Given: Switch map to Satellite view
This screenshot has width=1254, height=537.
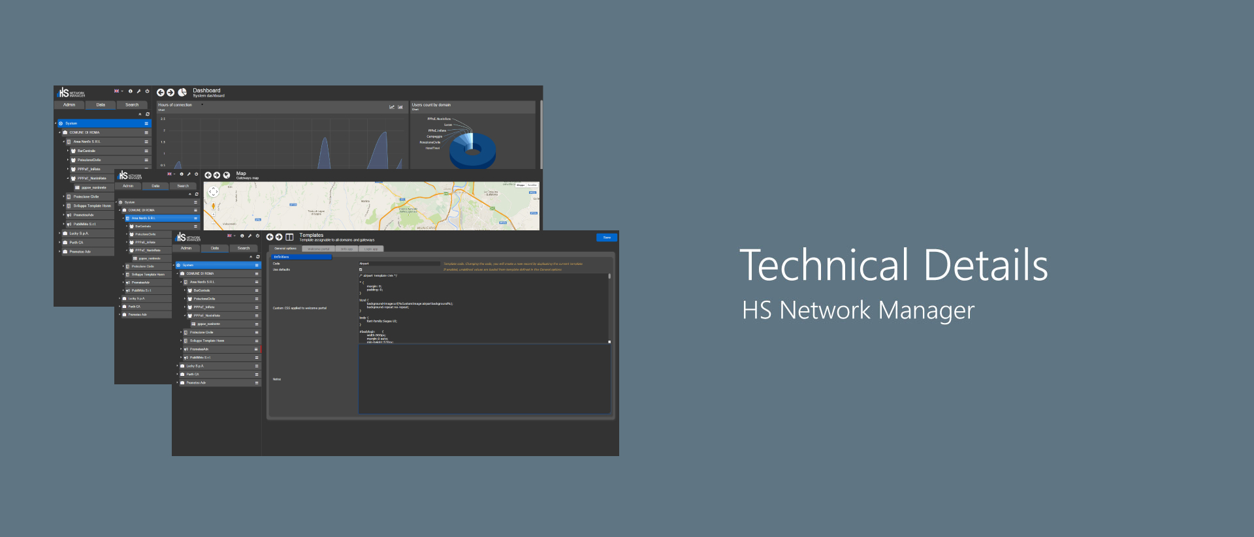Looking at the screenshot, I should click(532, 185).
